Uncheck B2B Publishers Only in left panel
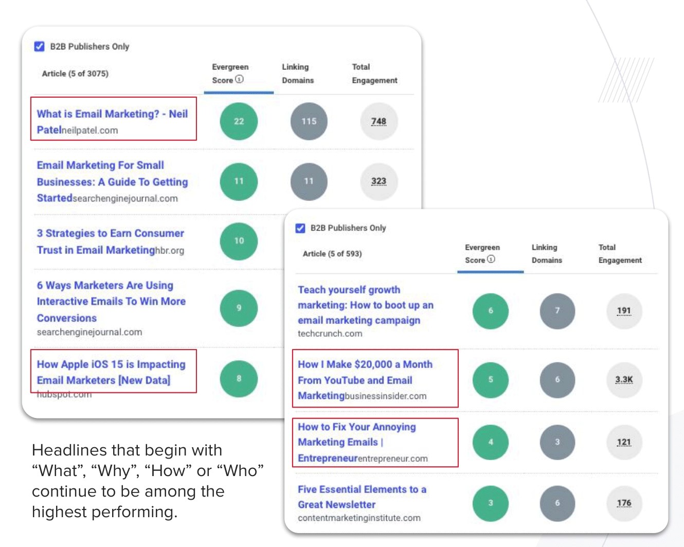Image resolution: width=684 pixels, height=547 pixels. 39,47
